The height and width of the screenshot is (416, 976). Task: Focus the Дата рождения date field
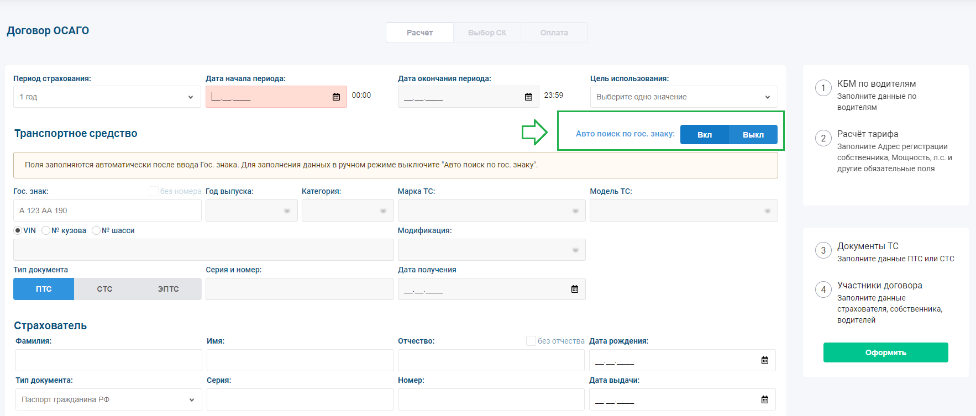tap(683, 360)
